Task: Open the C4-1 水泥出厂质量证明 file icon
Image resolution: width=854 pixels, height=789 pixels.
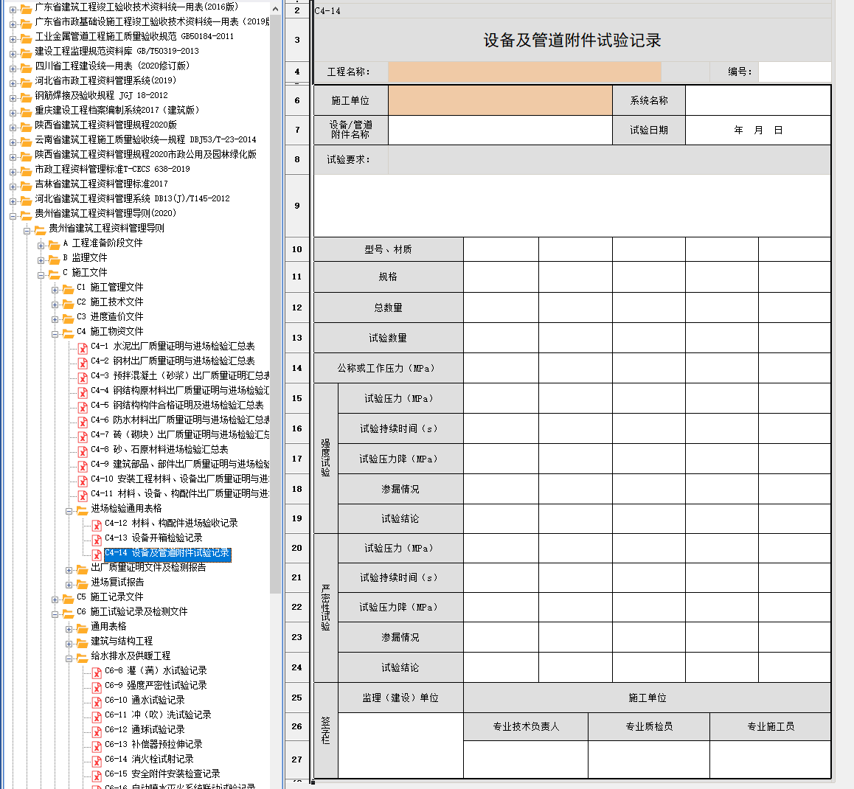Action: pyautogui.click(x=83, y=348)
